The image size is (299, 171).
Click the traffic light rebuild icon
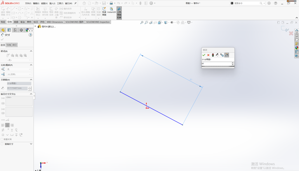coord(213,55)
